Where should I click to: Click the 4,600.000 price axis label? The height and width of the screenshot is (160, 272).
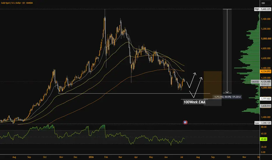(266, 58)
